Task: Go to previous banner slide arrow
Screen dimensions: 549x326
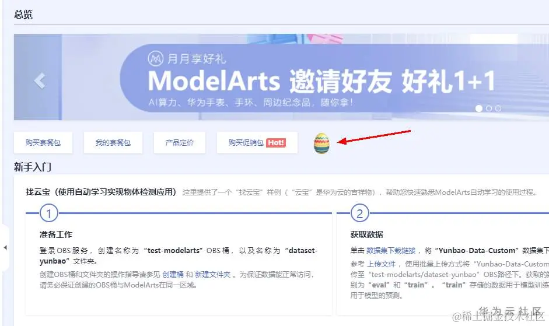Action: click(40, 81)
